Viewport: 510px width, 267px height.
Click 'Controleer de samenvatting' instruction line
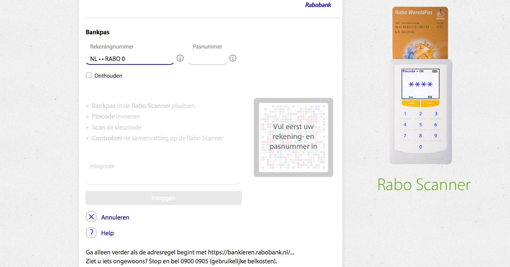point(158,138)
